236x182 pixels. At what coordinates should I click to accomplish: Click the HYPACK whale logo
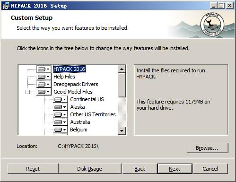(212, 25)
